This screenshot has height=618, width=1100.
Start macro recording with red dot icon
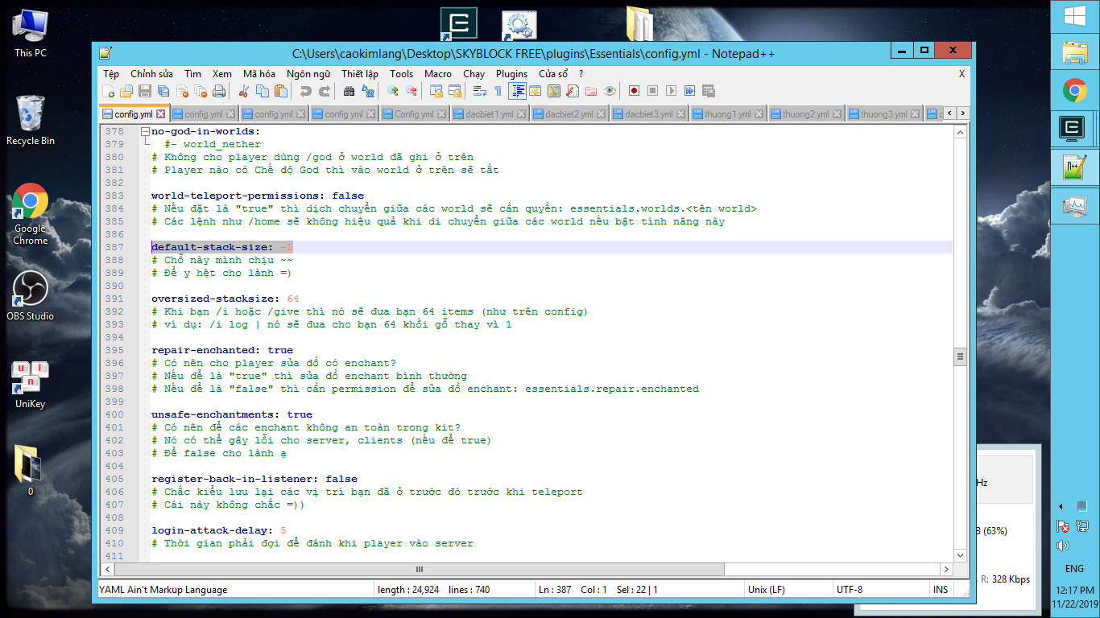[634, 91]
